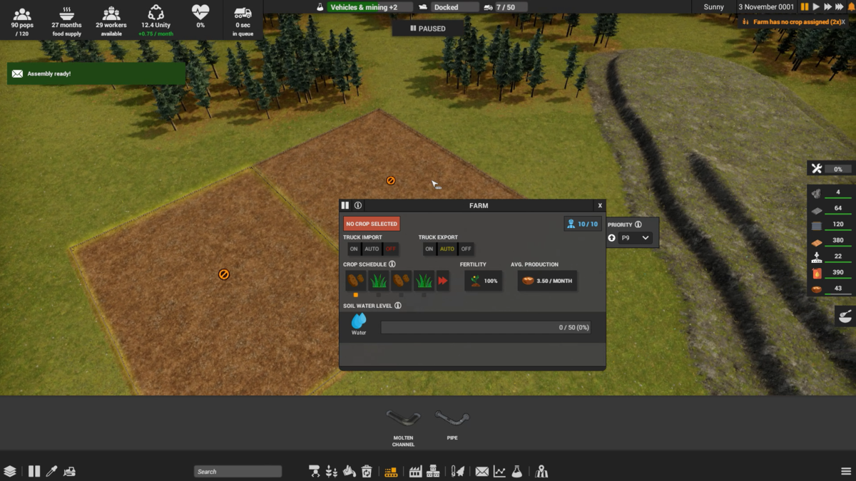Click the 10 / 10 workers button
This screenshot has width=856, height=481.
583,224
